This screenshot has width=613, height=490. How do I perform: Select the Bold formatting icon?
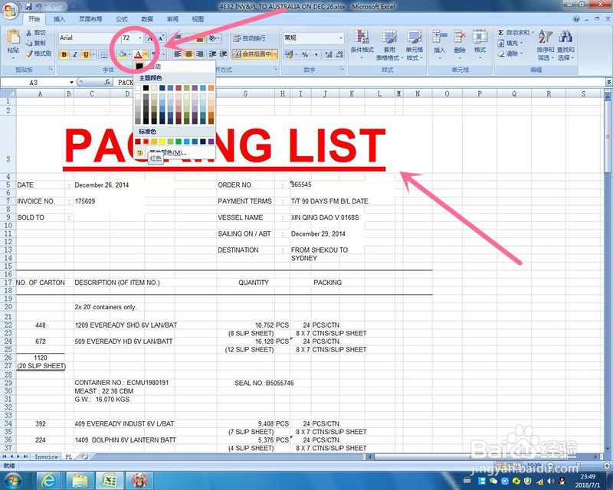64,54
